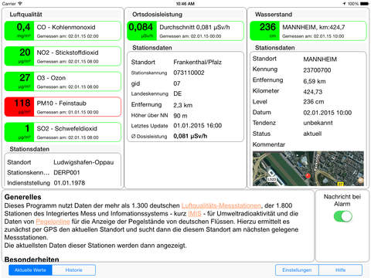Screen dimensions: 371x278
Task: Tap the Wi-Fi icon next to Carrier
Action: click(x=20, y=4)
